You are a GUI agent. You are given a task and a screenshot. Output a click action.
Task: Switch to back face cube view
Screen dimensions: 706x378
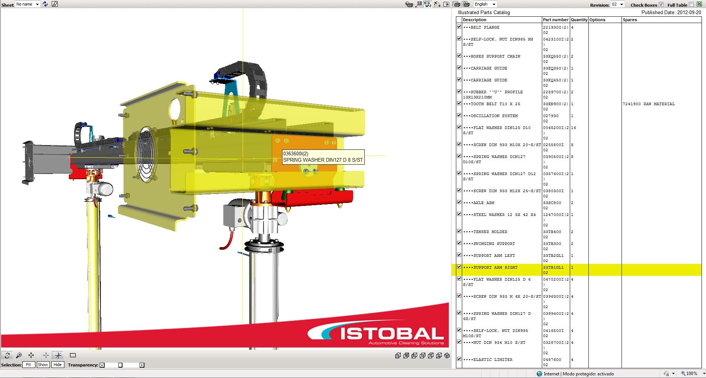click(x=406, y=356)
